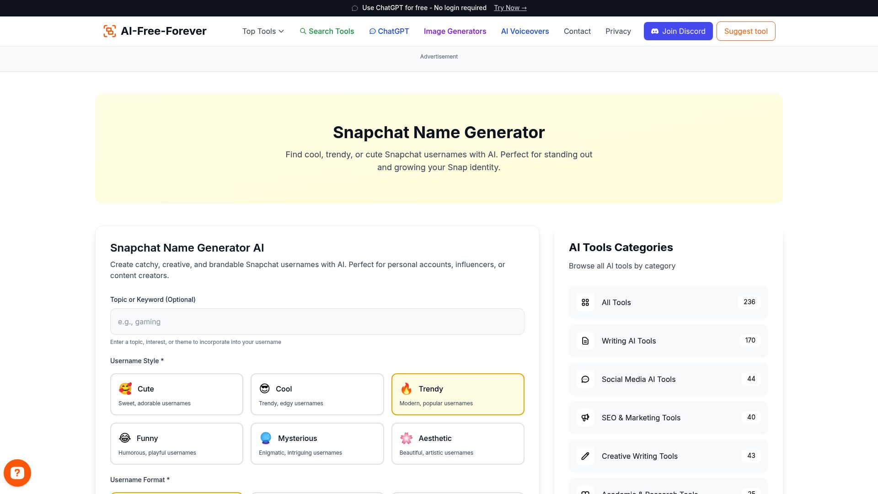Click the Creative Writing Tools pencil icon

point(585,456)
